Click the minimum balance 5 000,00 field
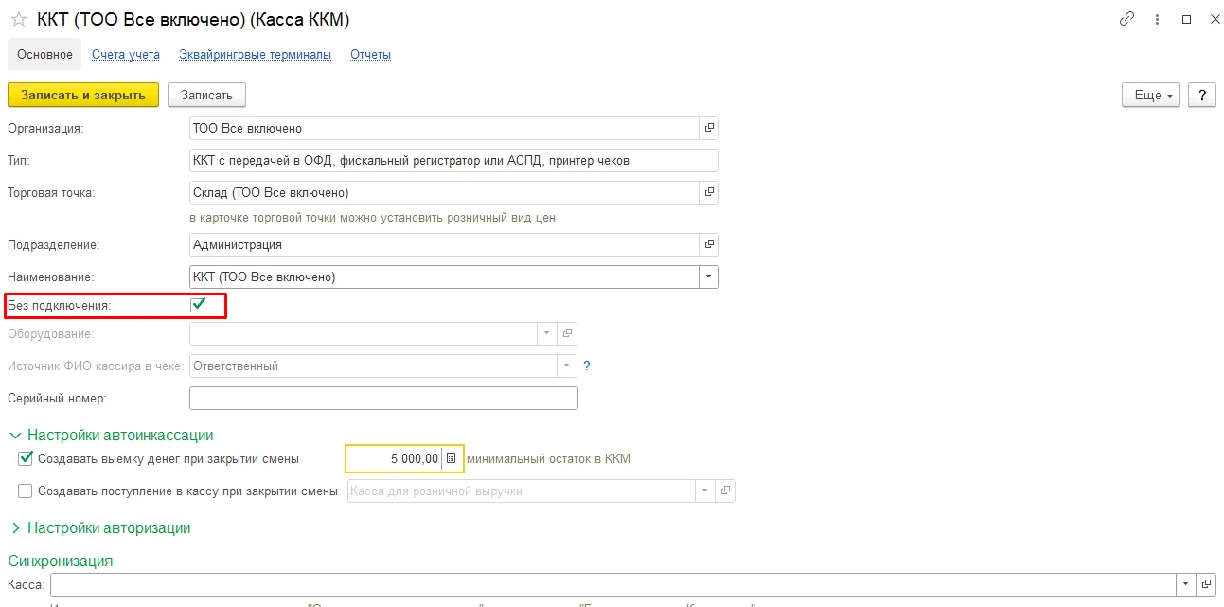This screenshot has width=1224, height=607. coord(394,458)
